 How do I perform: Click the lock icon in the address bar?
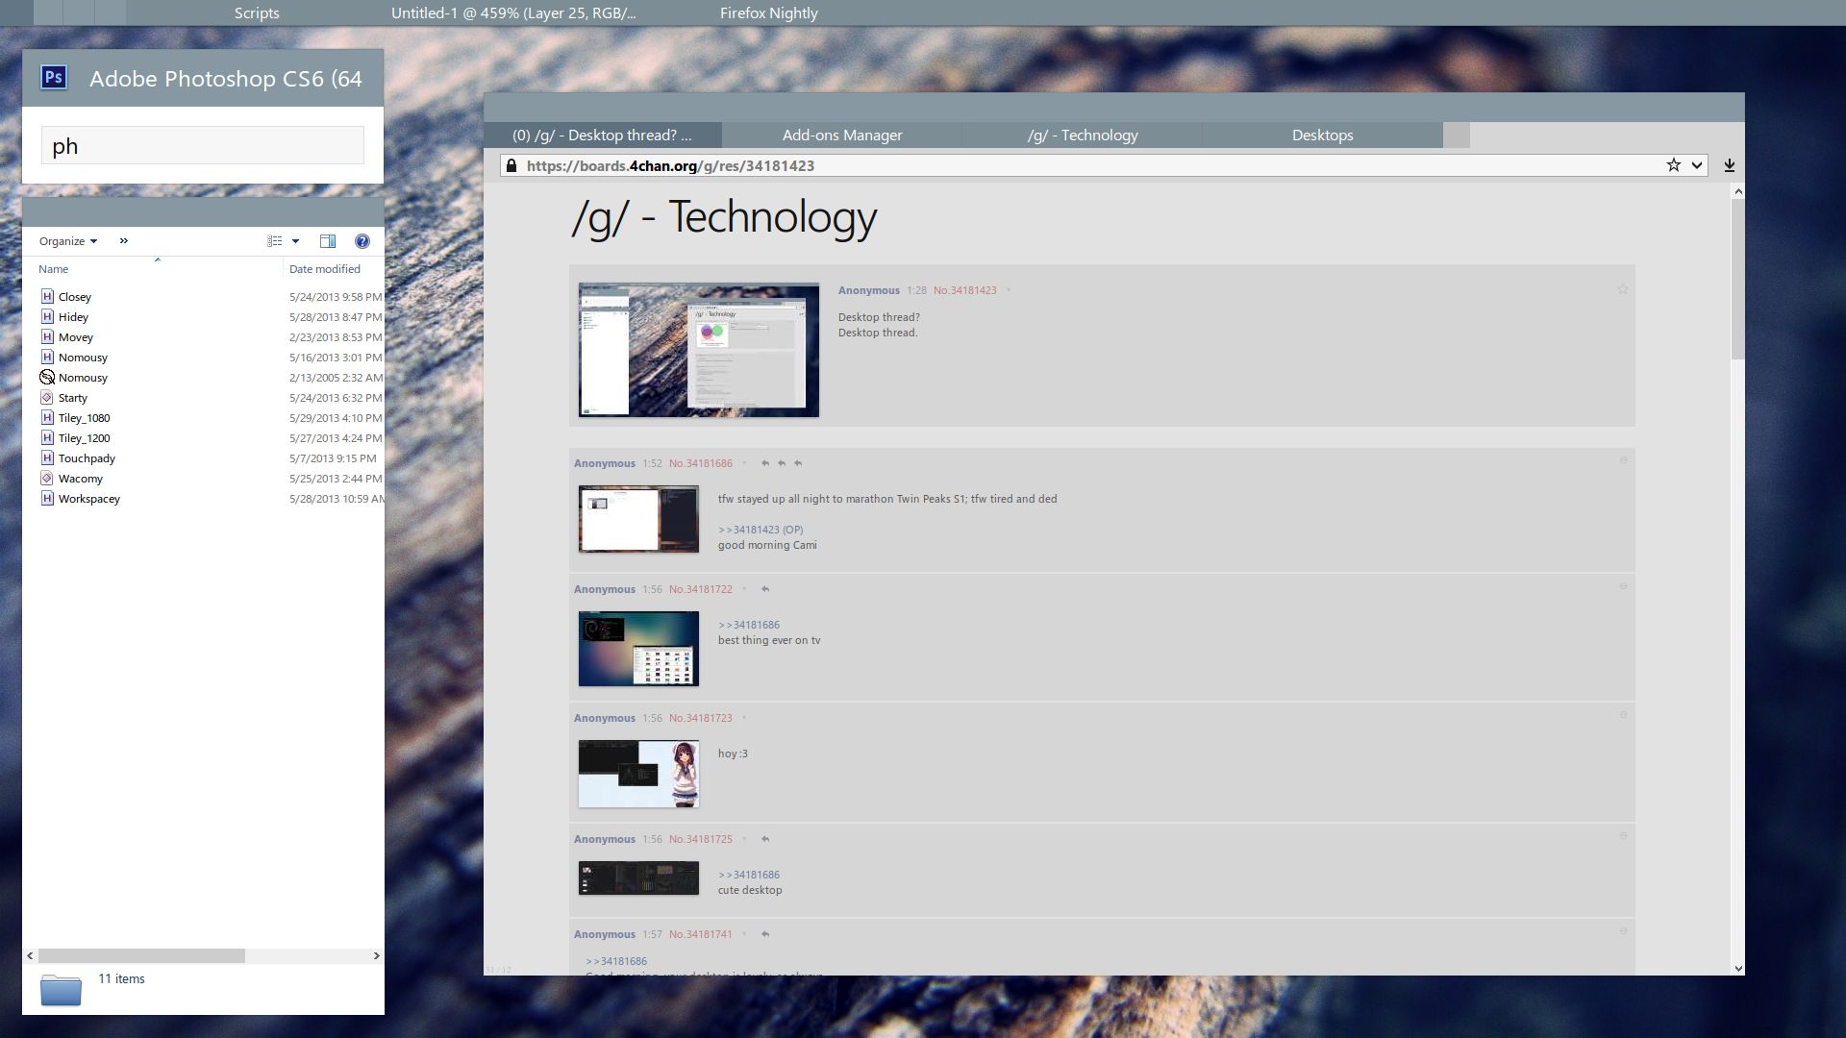[x=511, y=165]
